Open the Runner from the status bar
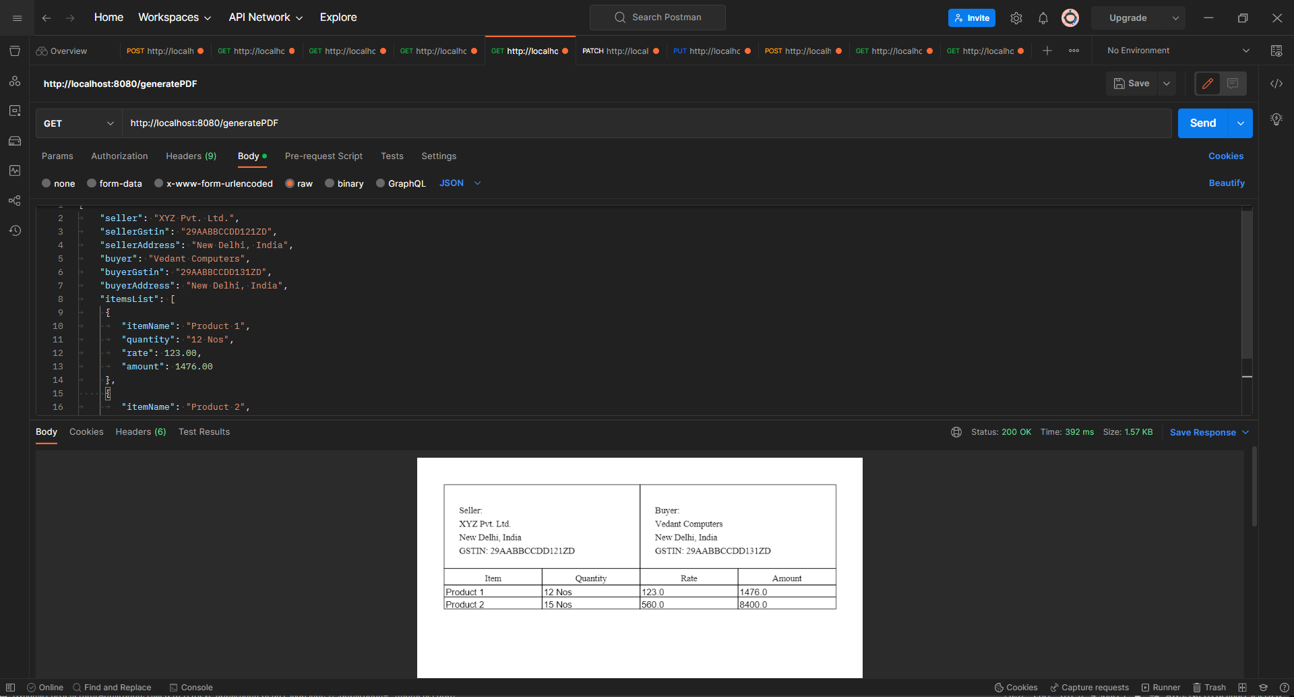This screenshot has height=697, width=1294. tap(1161, 687)
